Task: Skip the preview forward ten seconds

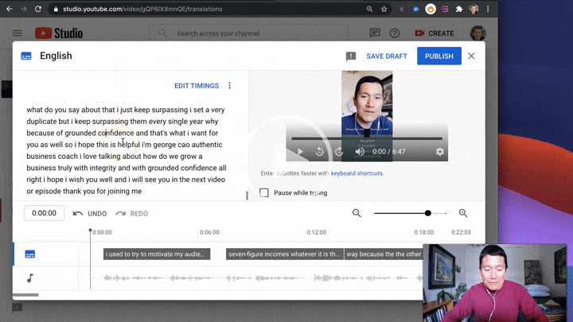Action: pos(339,152)
